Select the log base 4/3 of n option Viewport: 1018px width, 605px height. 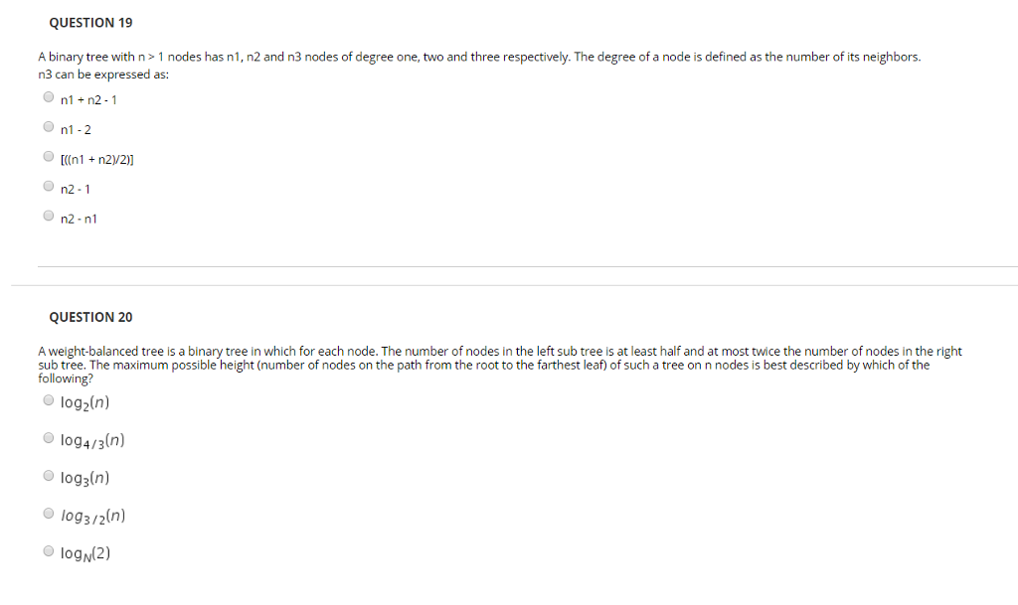click(x=49, y=438)
